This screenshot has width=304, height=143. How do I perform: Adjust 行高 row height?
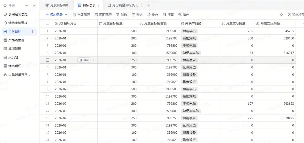pos(168,15)
